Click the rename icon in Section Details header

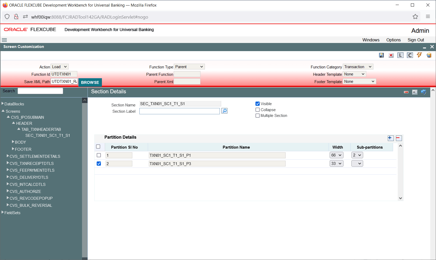[415, 92]
